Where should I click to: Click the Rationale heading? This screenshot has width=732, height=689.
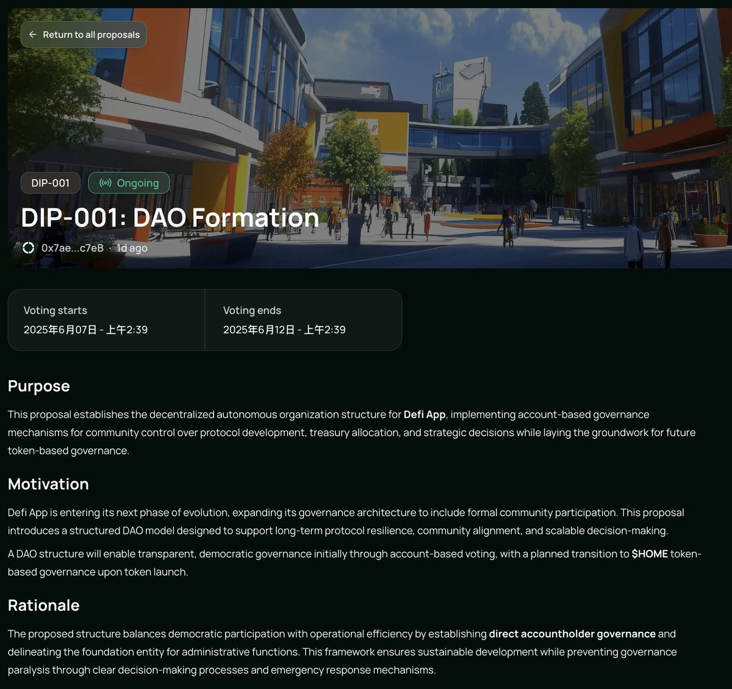[44, 606]
